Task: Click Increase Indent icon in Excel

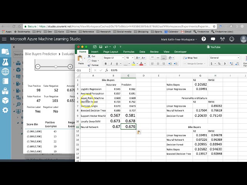Action: [x=176, y=64]
